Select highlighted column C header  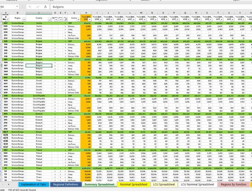point(39,13)
